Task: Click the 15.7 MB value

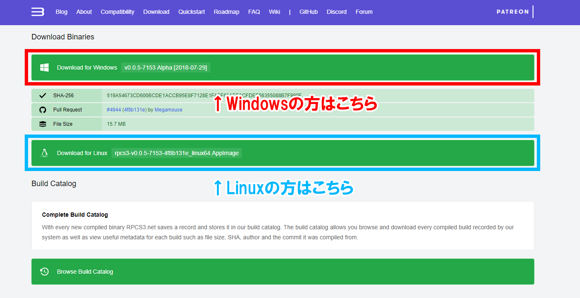Action: pyautogui.click(x=116, y=124)
